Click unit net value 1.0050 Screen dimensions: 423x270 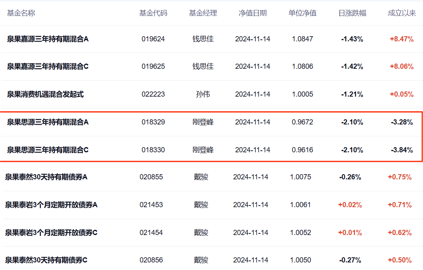tap(300, 260)
